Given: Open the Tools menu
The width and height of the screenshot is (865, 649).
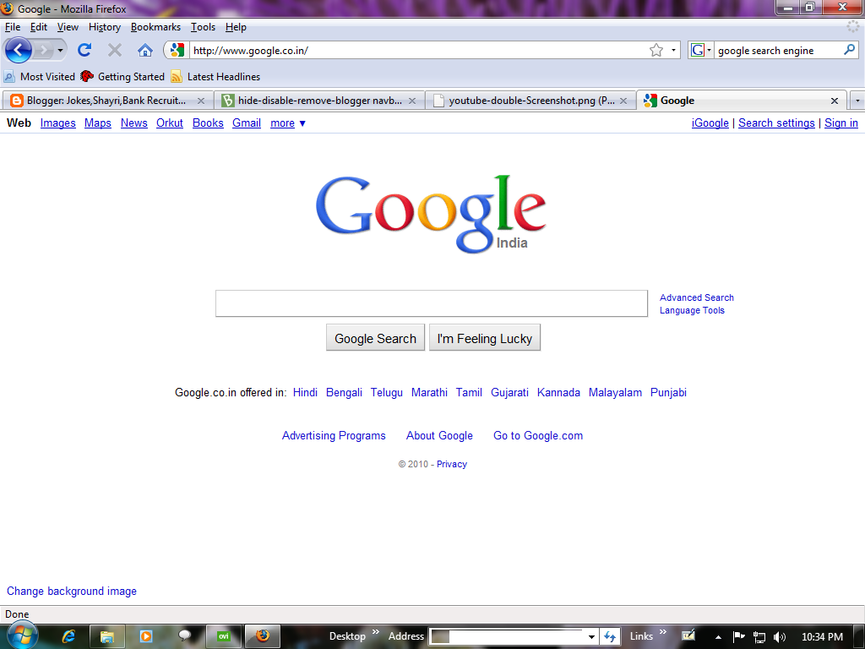Looking at the screenshot, I should [203, 27].
